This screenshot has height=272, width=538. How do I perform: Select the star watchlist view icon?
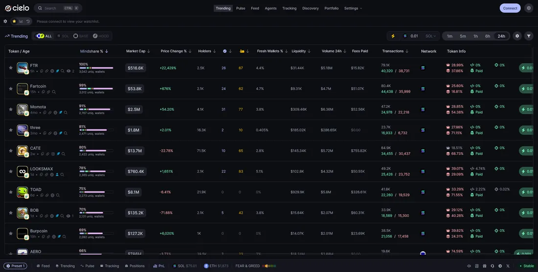pos(14,21)
